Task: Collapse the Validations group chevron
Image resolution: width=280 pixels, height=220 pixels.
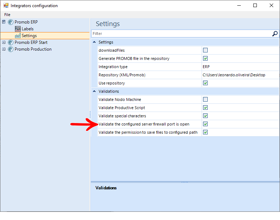Action: coord(94,91)
